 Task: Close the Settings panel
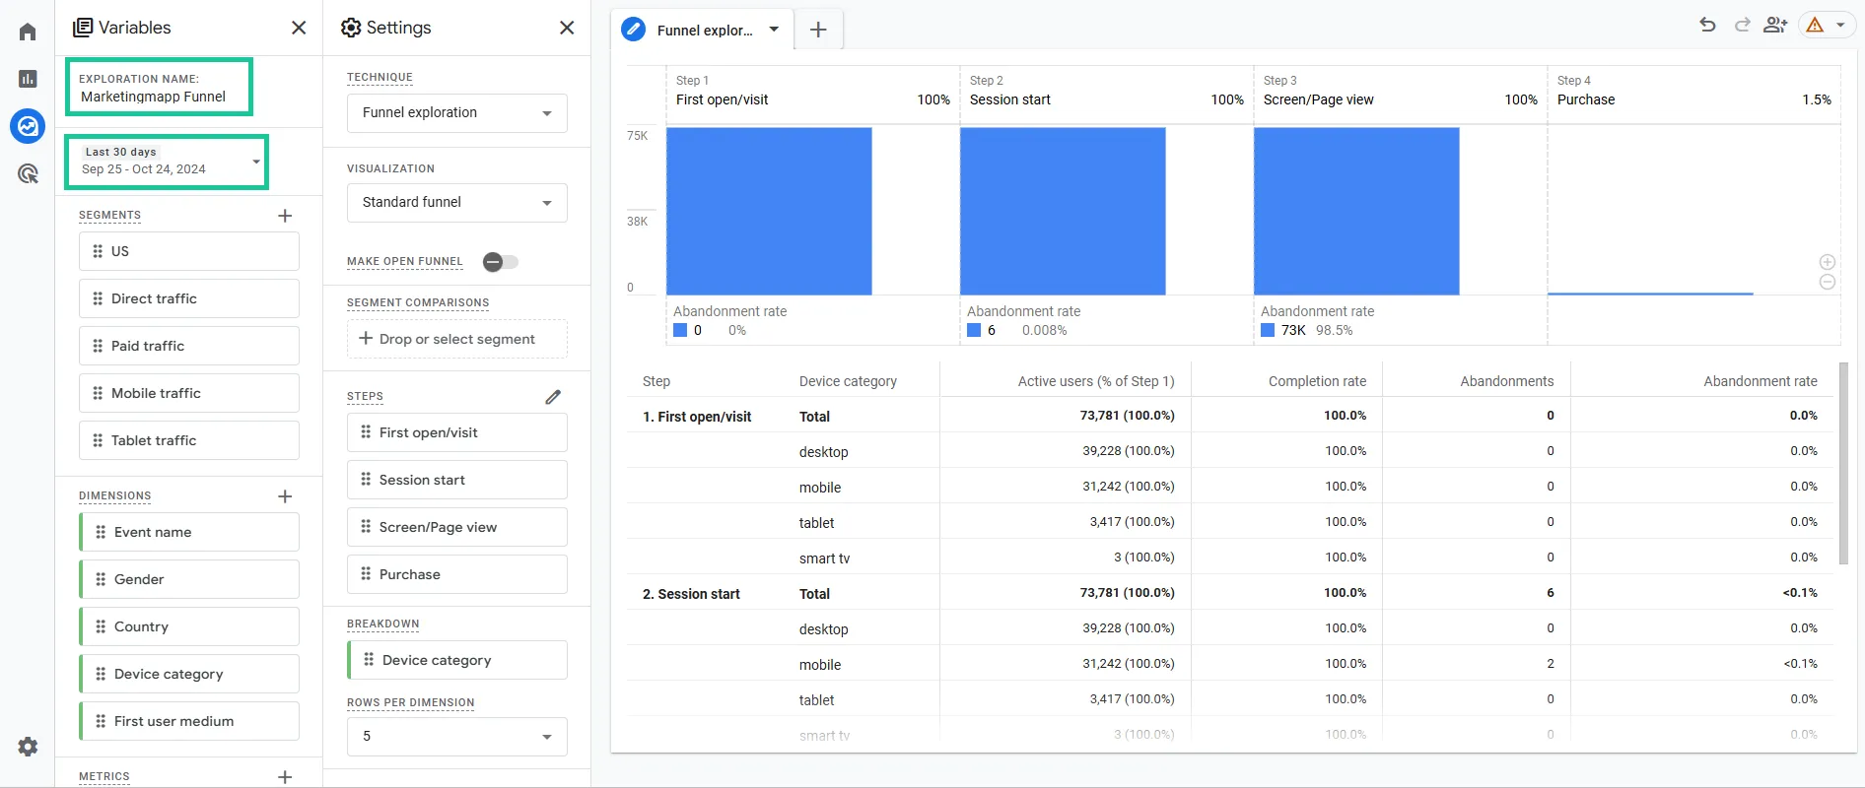point(567,28)
